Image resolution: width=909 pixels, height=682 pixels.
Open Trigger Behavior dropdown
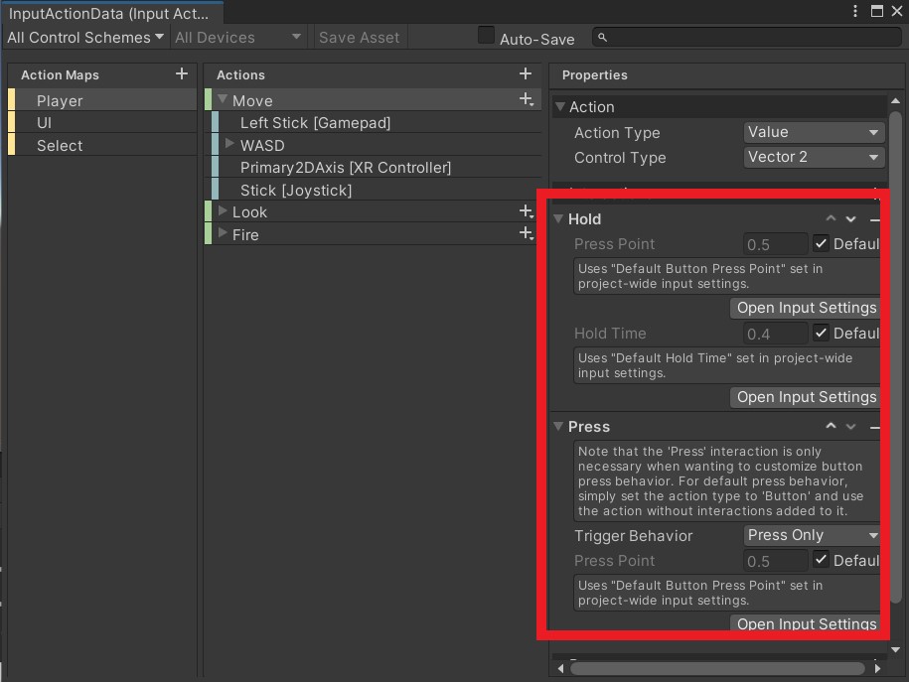coord(812,535)
